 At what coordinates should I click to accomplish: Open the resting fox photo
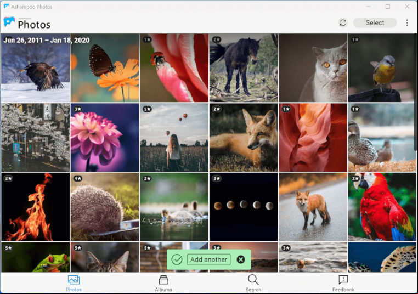tap(244, 137)
